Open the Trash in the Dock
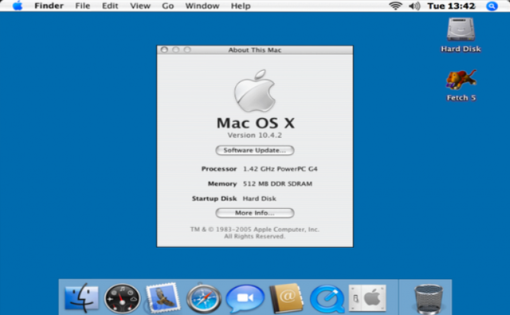This screenshot has height=315, width=510. (429, 298)
